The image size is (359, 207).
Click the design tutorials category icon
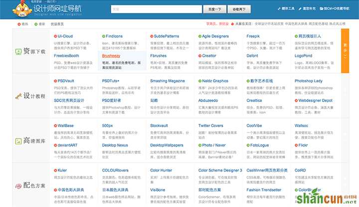click(18, 96)
